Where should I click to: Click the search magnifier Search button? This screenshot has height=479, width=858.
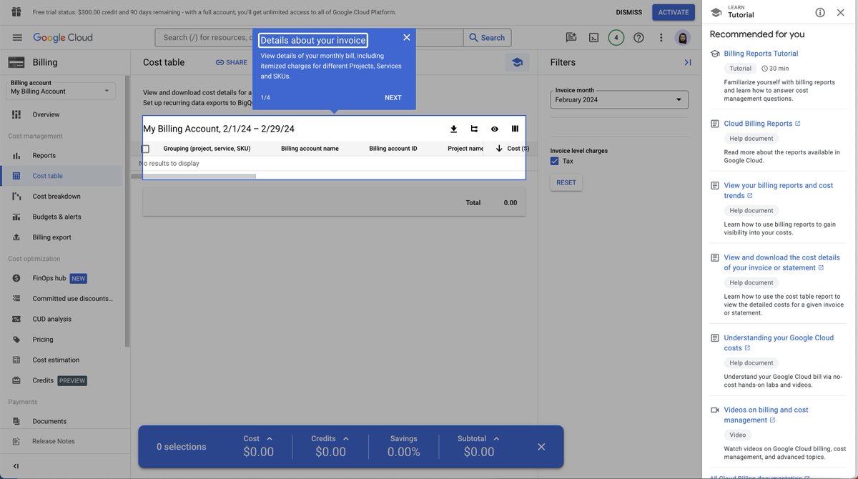486,38
